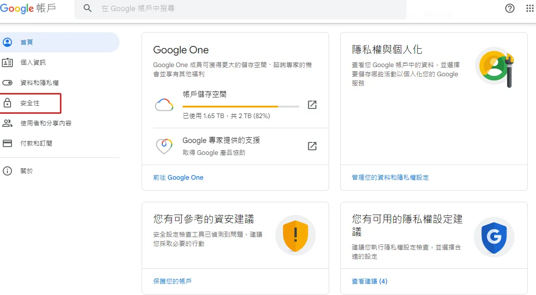Viewport: 536px width, 295px height.
Task: Go to 資料和隱私權 section
Action: tap(40, 83)
